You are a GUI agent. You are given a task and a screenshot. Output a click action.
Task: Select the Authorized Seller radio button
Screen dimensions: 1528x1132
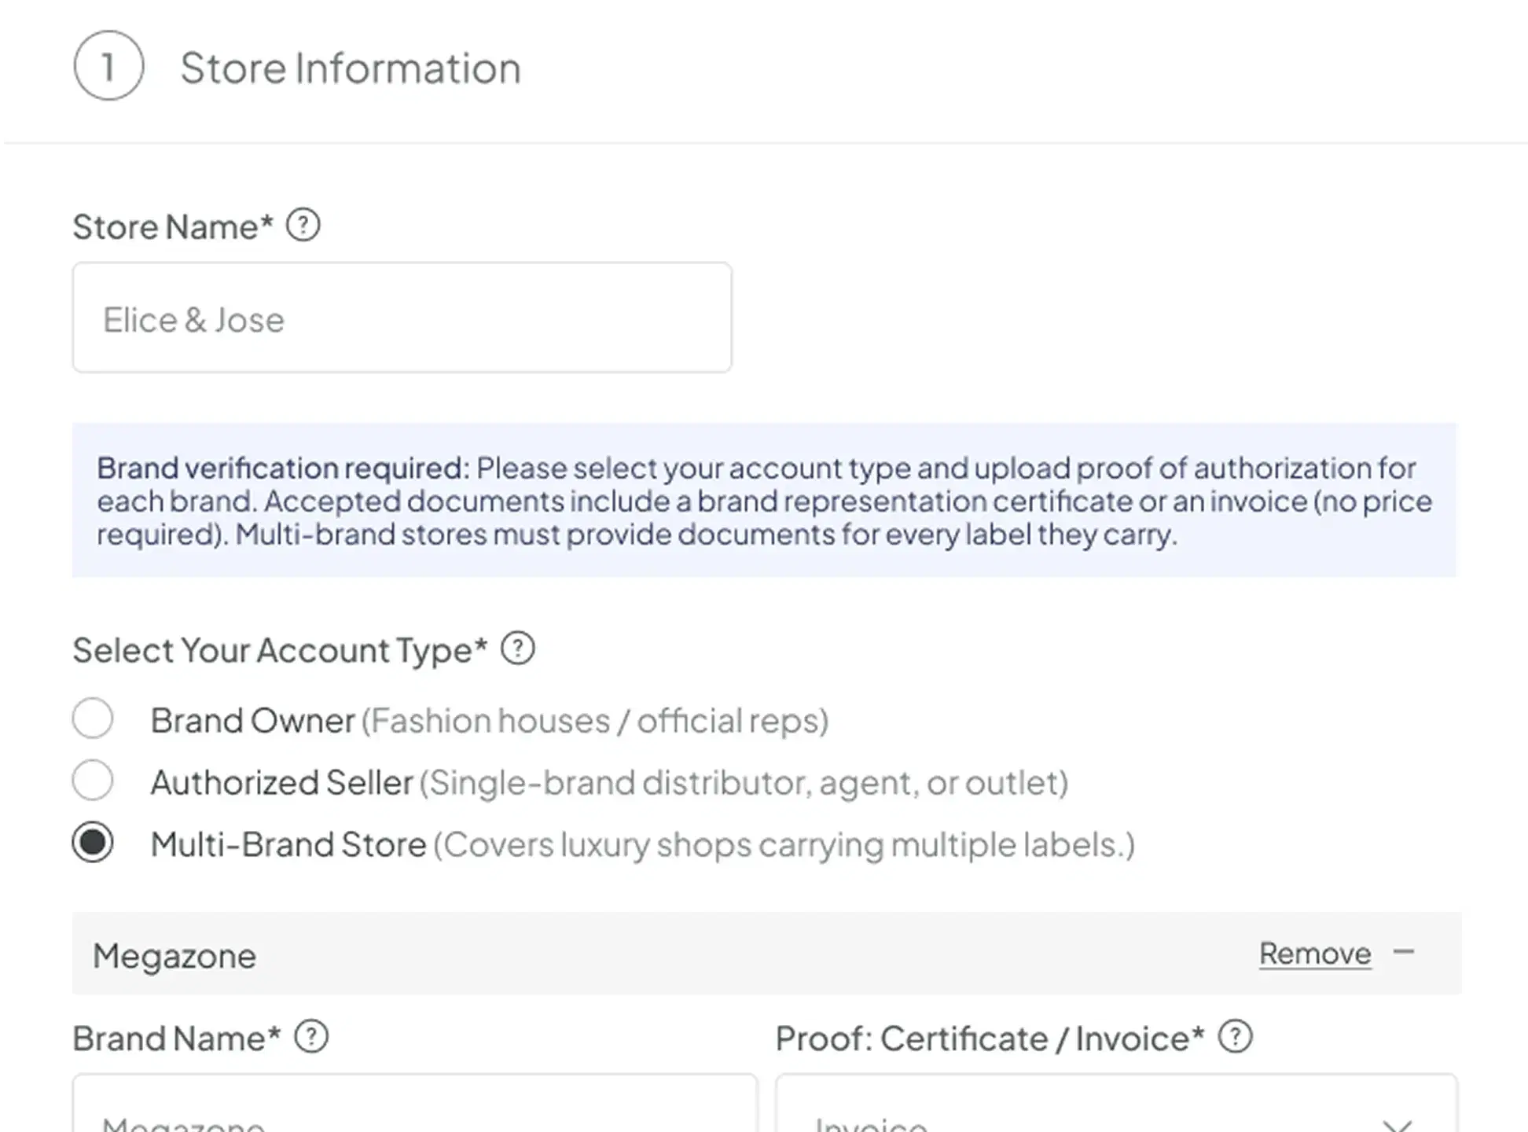93,781
